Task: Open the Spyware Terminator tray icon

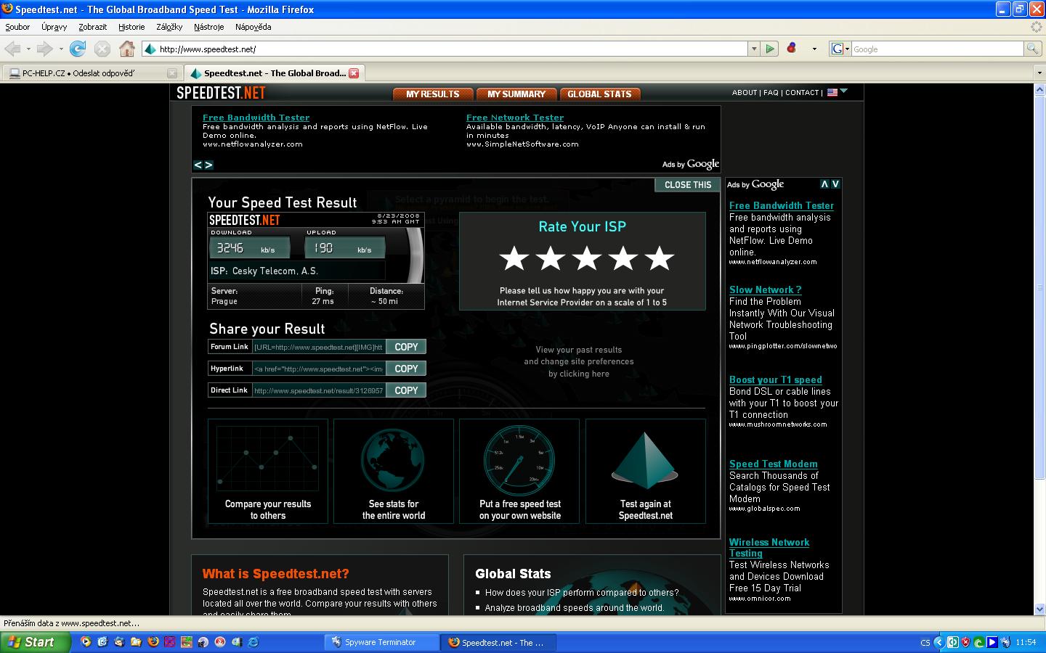Action: (1005, 642)
